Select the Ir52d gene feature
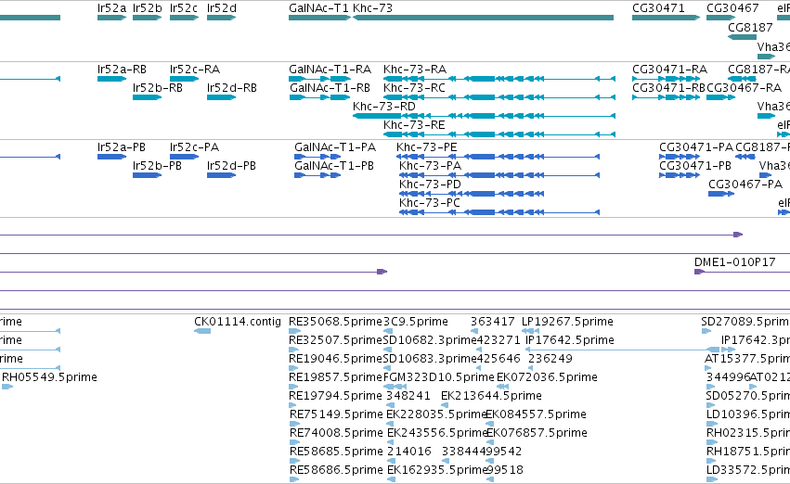 221,18
